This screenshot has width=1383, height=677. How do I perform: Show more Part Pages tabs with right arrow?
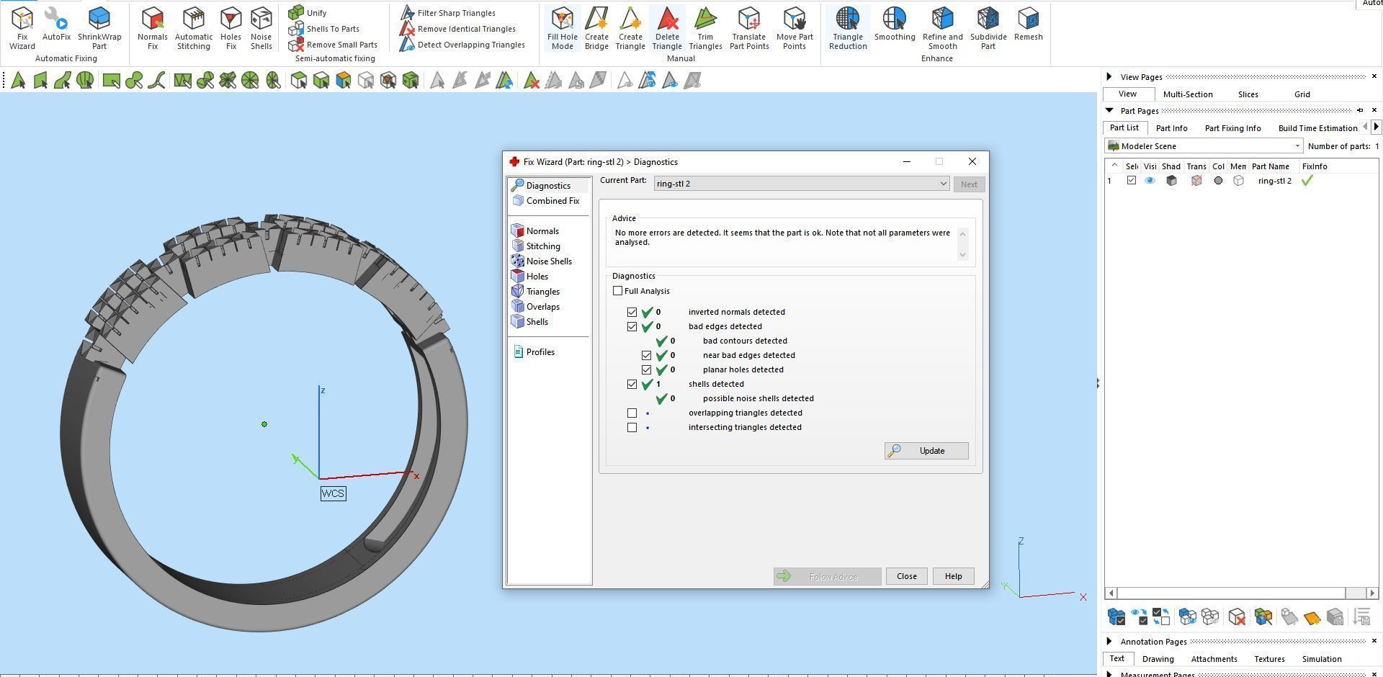pyautogui.click(x=1376, y=127)
